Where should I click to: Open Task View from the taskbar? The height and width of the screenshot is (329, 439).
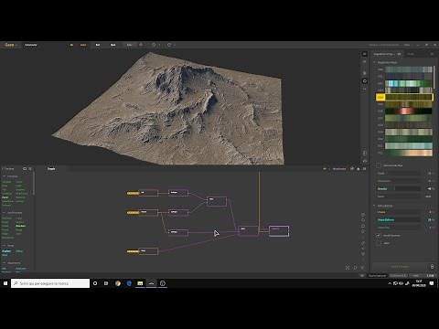106,283
